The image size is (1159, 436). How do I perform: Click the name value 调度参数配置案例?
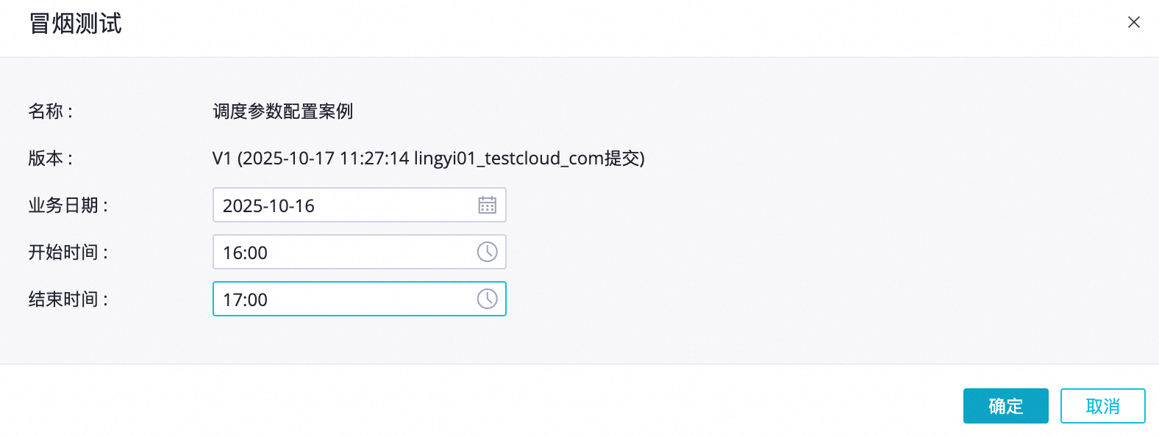(283, 112)
